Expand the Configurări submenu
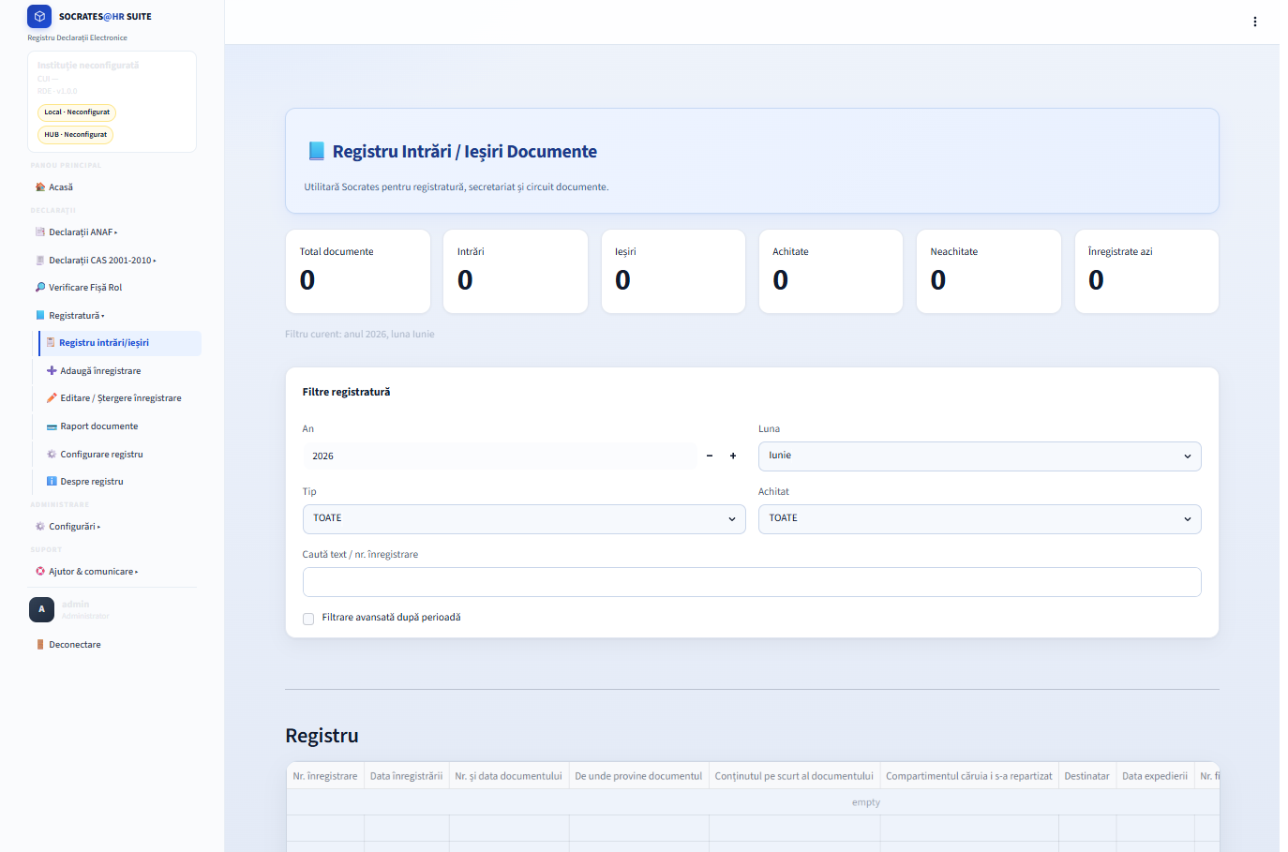This screenshot has height=852, width=1288. click(98, 527)
